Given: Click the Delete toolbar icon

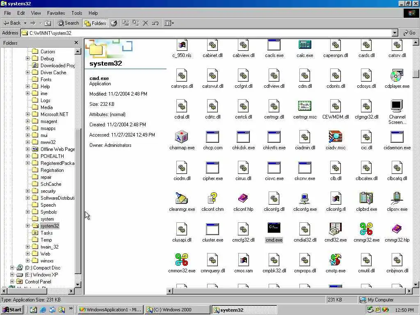Looking at the screenshot, I should pos(145,23).
